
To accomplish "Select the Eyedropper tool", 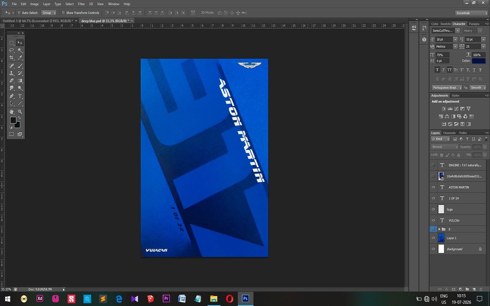I will [x=20, y=58].
